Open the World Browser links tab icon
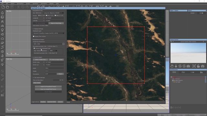Image resolution: width=207 pixels, height=116 pixels. (183, 72)
